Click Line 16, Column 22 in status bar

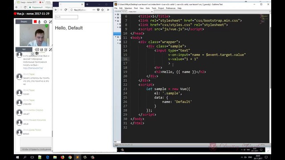click(125, 145)
